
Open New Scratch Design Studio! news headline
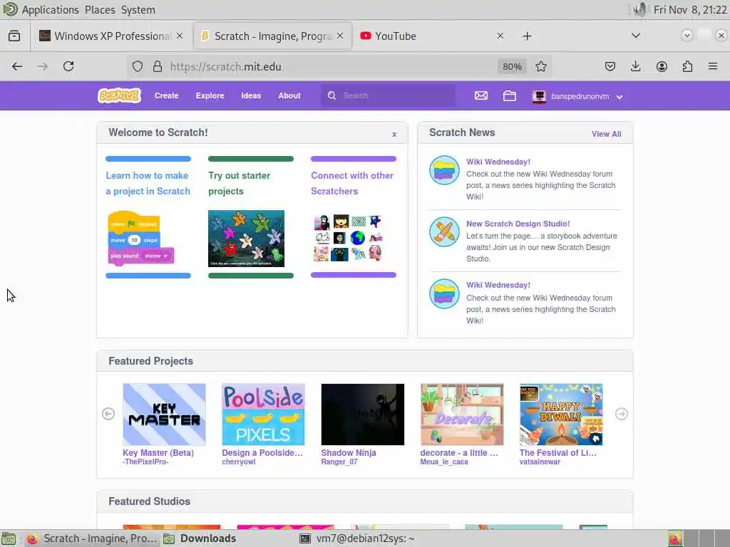[x=518, y=224]
